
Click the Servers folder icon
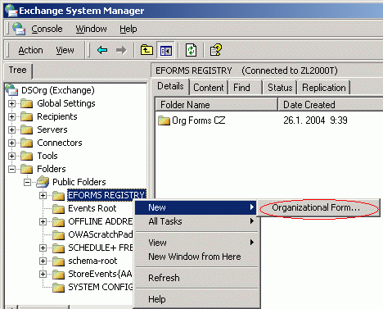pyautogui.click(x=26, y=130)
